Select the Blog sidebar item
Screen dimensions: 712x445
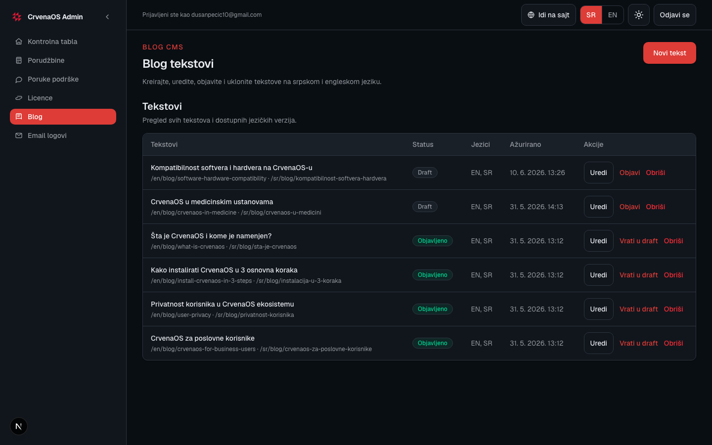pyautogui.click(x=63, y=117)
